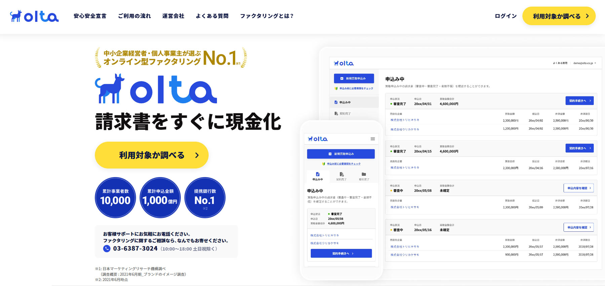
Task: Click the plus icon on phone 新規買取申込み button
Action: tap(330, 154)
